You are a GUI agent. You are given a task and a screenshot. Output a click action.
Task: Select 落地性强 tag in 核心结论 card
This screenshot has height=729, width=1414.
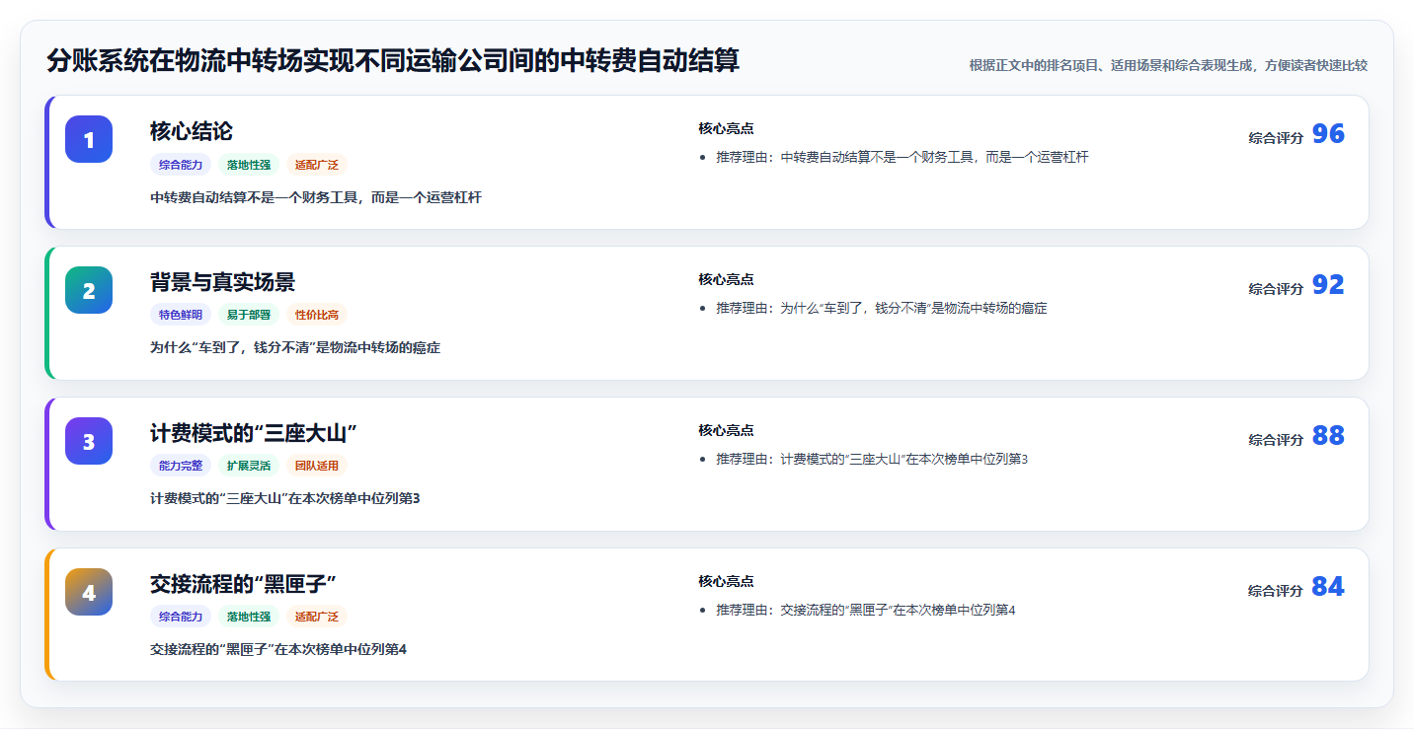(249, 165)
